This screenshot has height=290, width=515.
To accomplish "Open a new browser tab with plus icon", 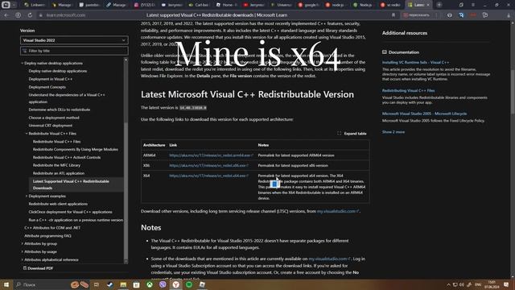I will pos(439,5).
